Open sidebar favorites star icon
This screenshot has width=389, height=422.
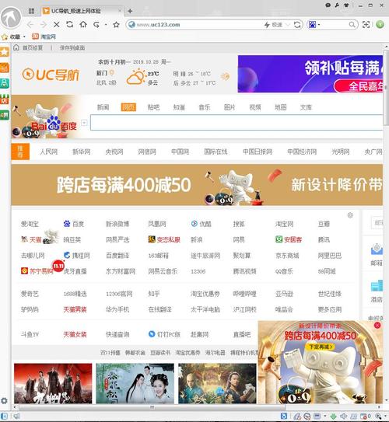(x=5, y=51)
